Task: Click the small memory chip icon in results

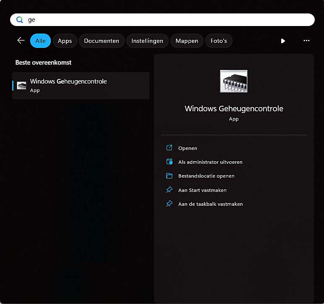Action: click(21, 86)
